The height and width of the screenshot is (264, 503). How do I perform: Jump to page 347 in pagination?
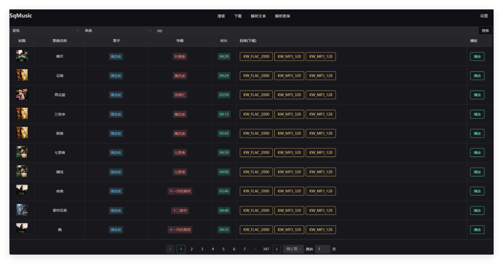(x=265, y=249)
